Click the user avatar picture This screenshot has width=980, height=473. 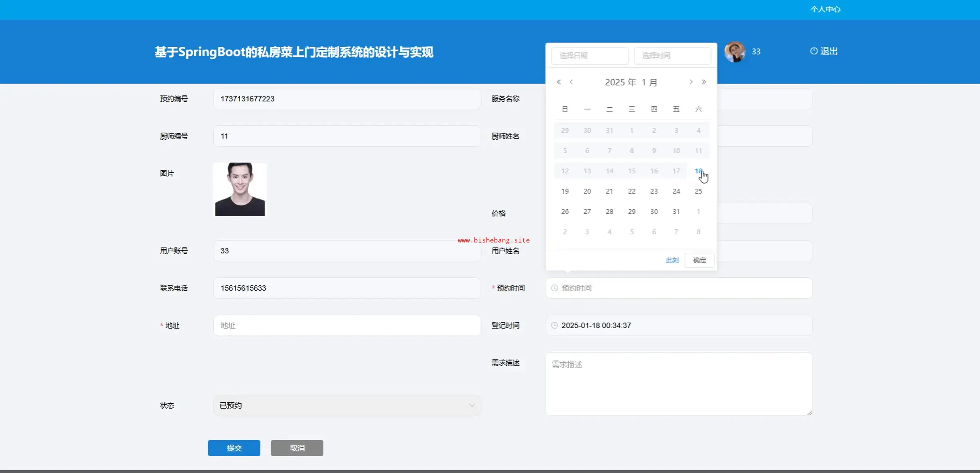click(x=735, y=52)
